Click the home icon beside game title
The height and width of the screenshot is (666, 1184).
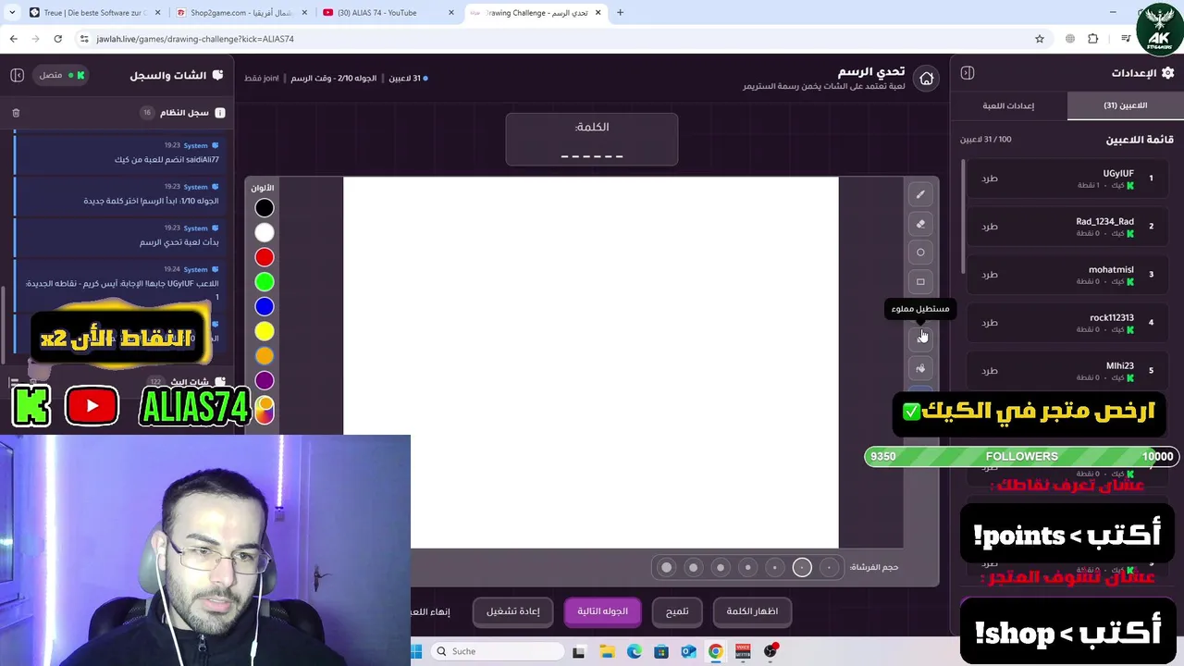[926, 79]
